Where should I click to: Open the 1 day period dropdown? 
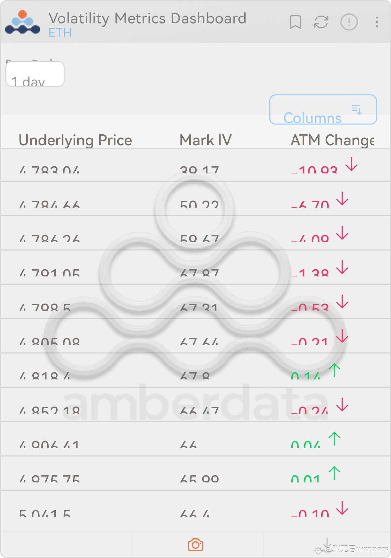[35, 74]
